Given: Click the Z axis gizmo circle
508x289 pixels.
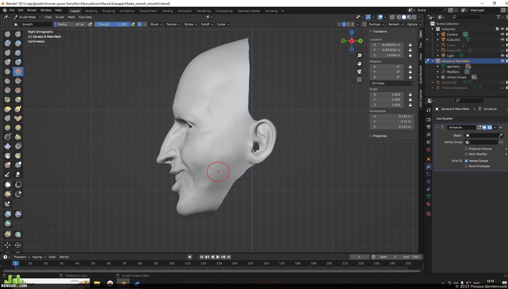Looking at the screenshot, I should click(x=352, y=32).
